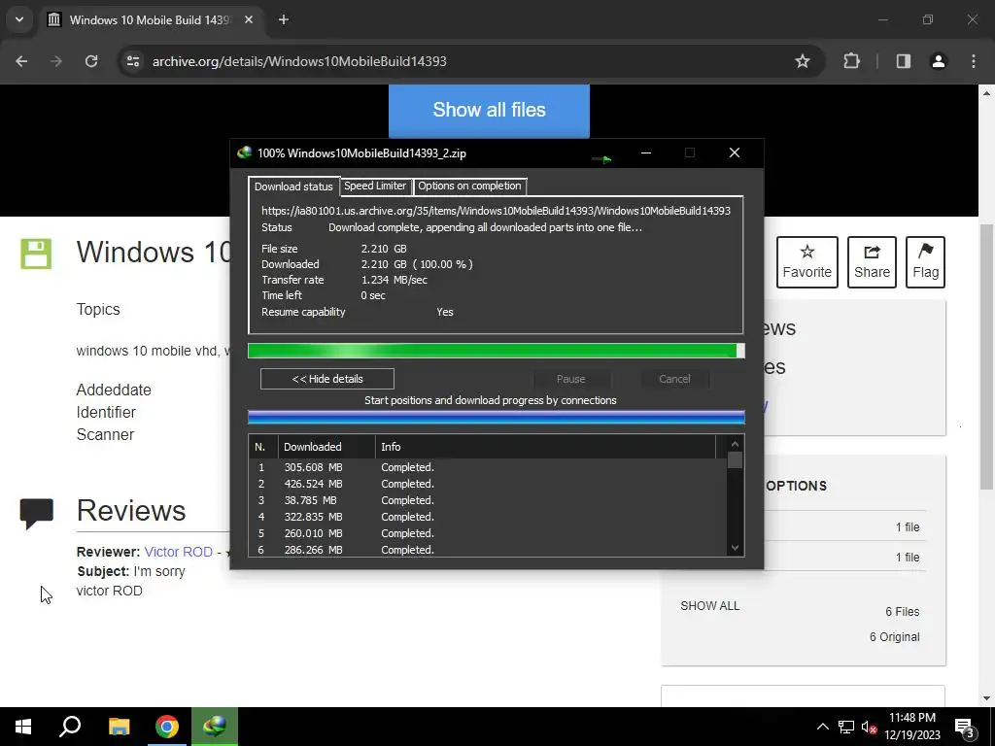995x746 pixels.
Task: Switch to the Download status tab
Action: [293, 186]
